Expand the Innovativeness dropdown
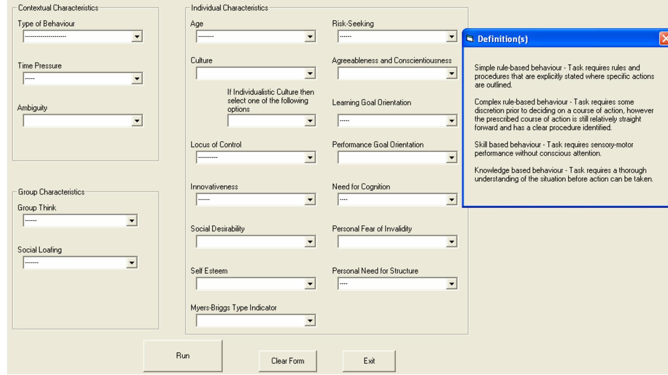The width and height of the screenshot is (668, 375). point(310,200)
